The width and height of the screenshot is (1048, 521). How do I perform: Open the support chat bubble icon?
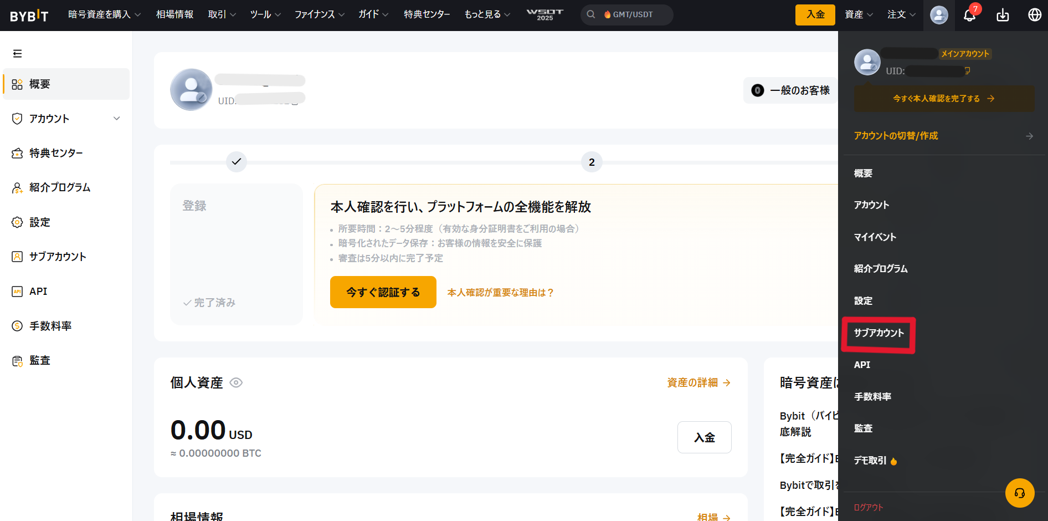(x=1020, y=493)
